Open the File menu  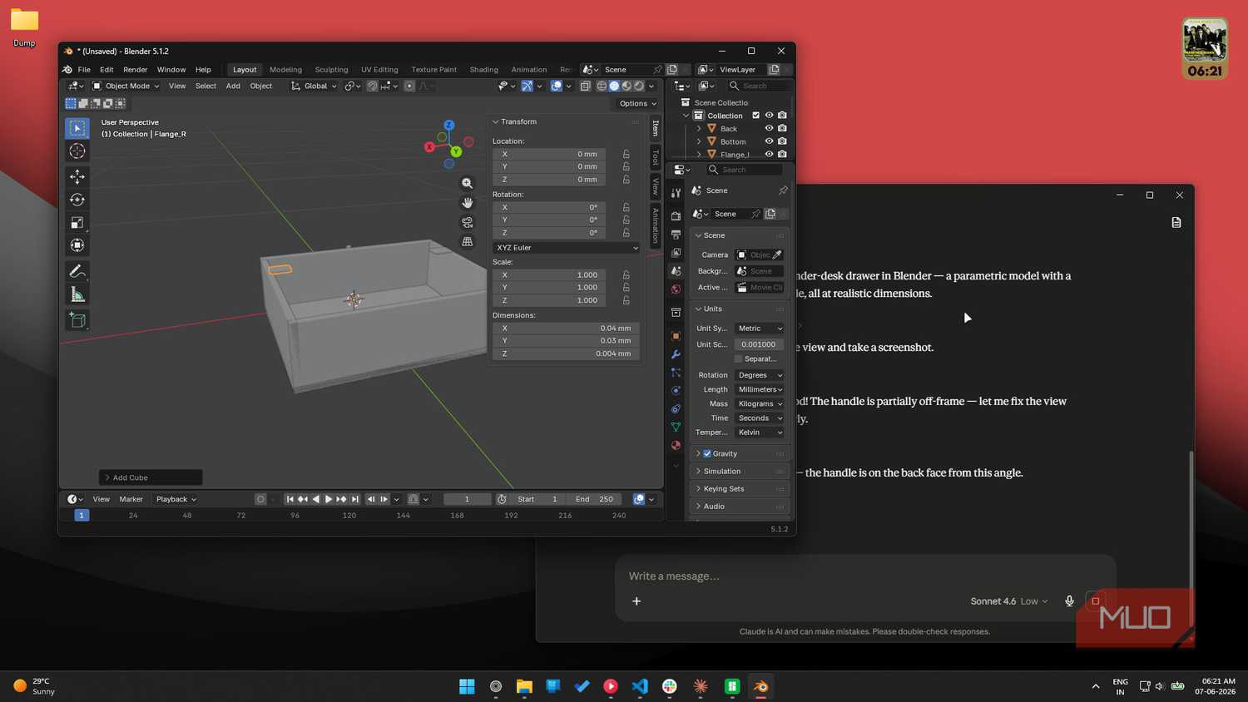(84, 70)
